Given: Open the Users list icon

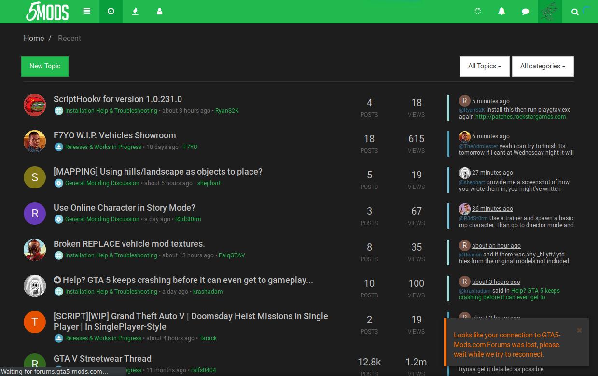Looking at the screenshot, I should point(159,11).
